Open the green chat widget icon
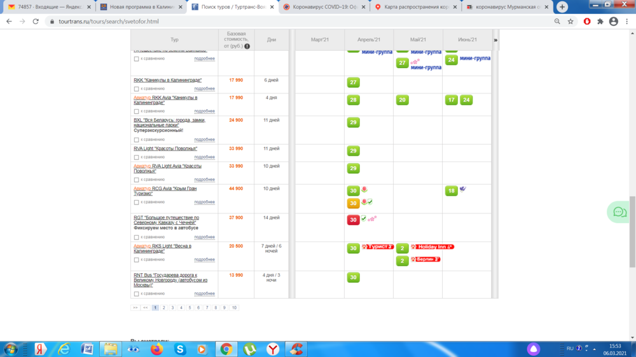 (x=617, y=212)
